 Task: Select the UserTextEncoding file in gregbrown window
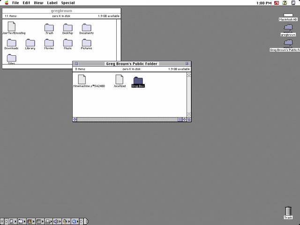(11, 28)
